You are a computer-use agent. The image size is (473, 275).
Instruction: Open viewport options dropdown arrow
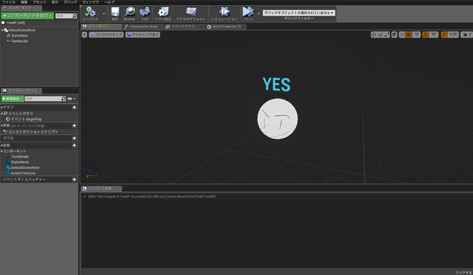coord(84,35)
